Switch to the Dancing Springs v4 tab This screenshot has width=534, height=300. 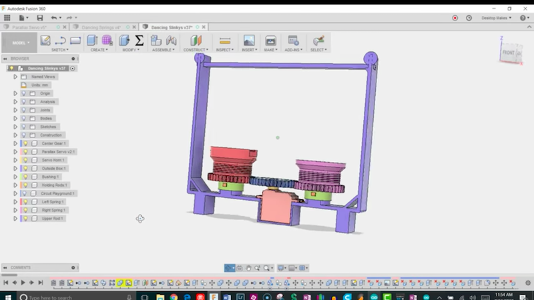[100, 27]
